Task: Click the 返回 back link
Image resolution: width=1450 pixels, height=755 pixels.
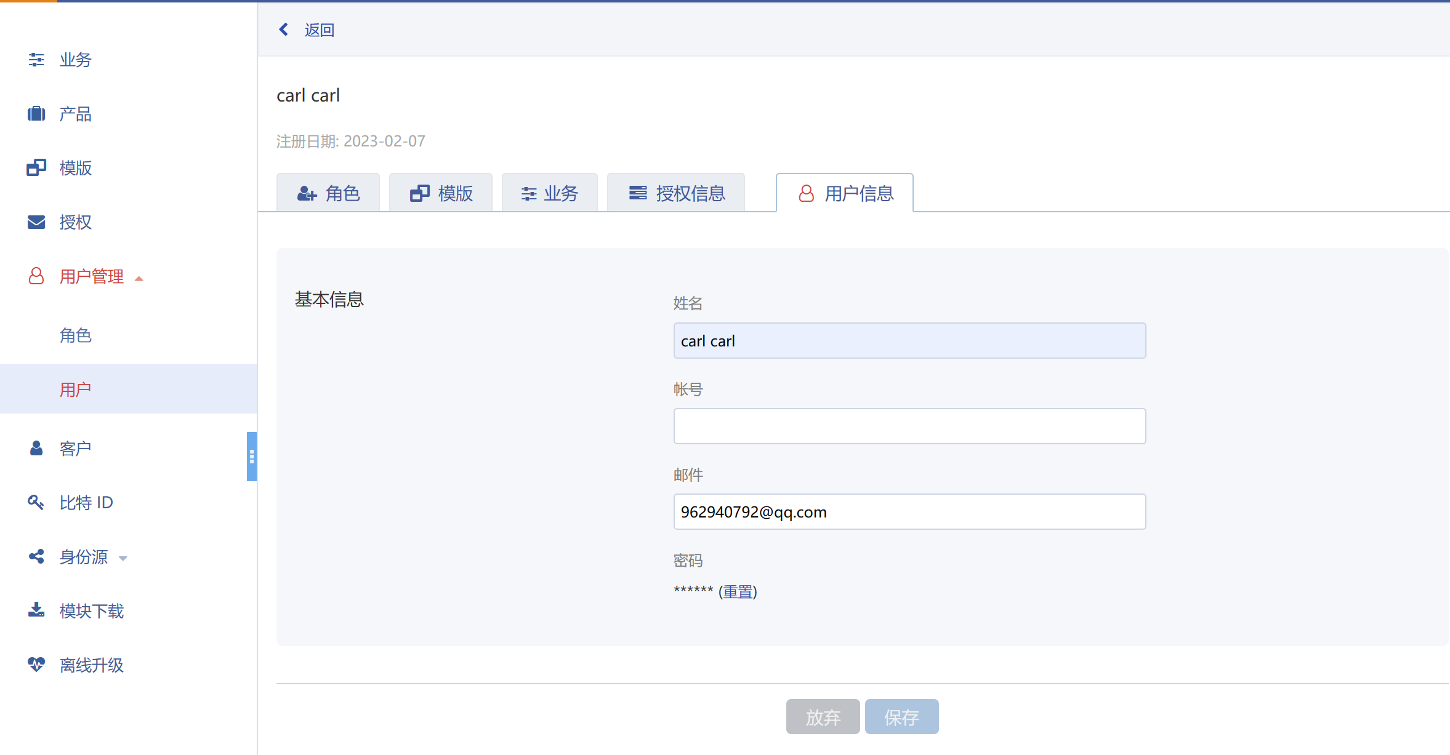Action: click(320, 30)
